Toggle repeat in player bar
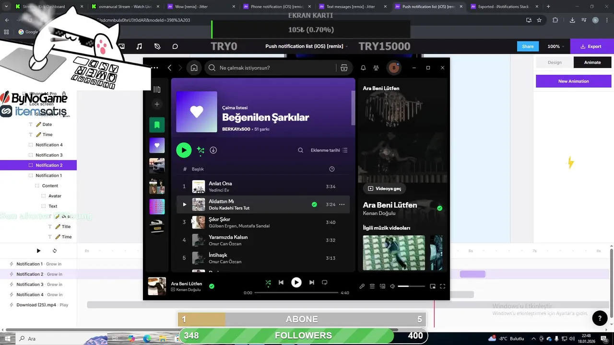The image size is (614, 345). (325, 283)
